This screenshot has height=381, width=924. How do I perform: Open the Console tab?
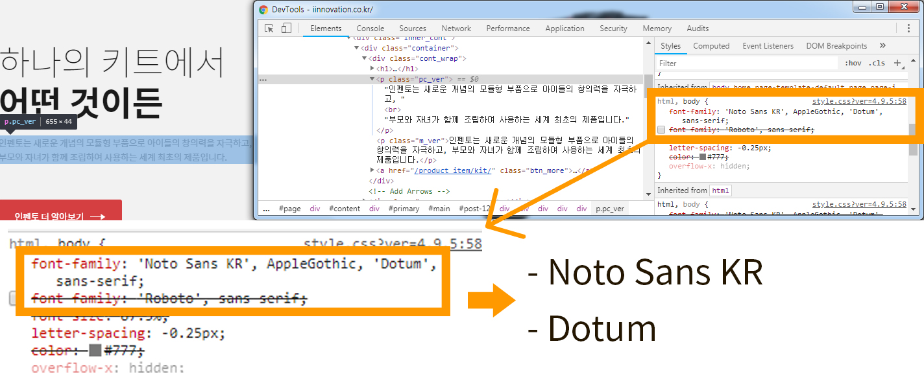[x=371, y=29]
